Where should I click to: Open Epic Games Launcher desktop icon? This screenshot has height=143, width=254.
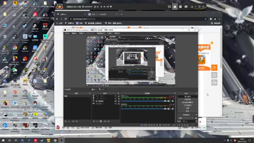coord(15,38)
